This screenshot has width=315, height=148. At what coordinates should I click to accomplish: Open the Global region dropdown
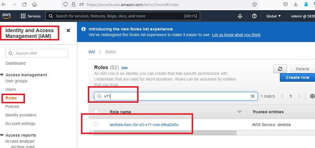pyautogui.click(x=273, y=16)
